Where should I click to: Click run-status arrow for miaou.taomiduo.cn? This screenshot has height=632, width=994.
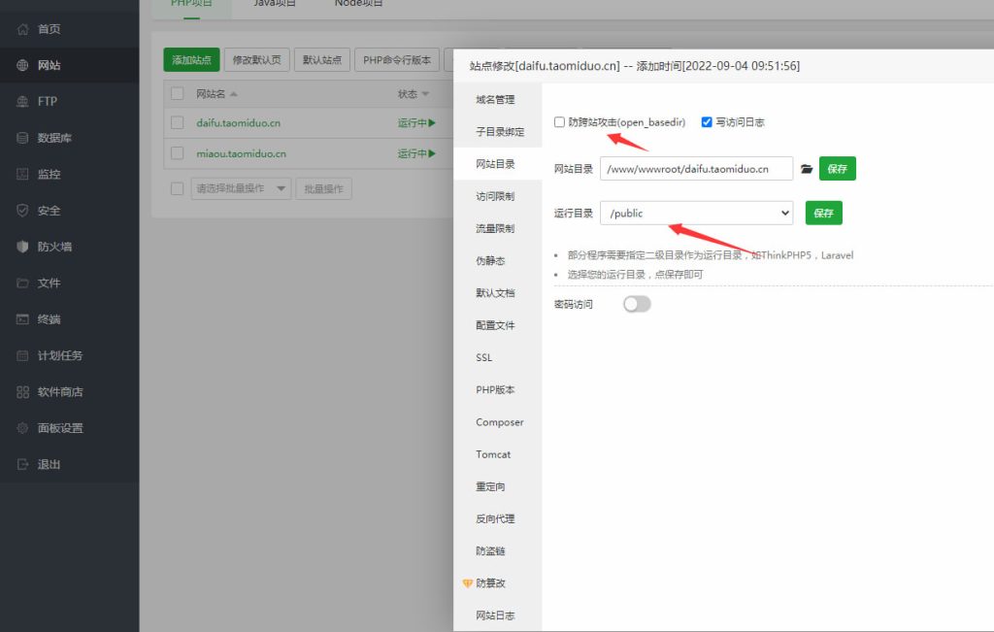[x=432, y=153]
